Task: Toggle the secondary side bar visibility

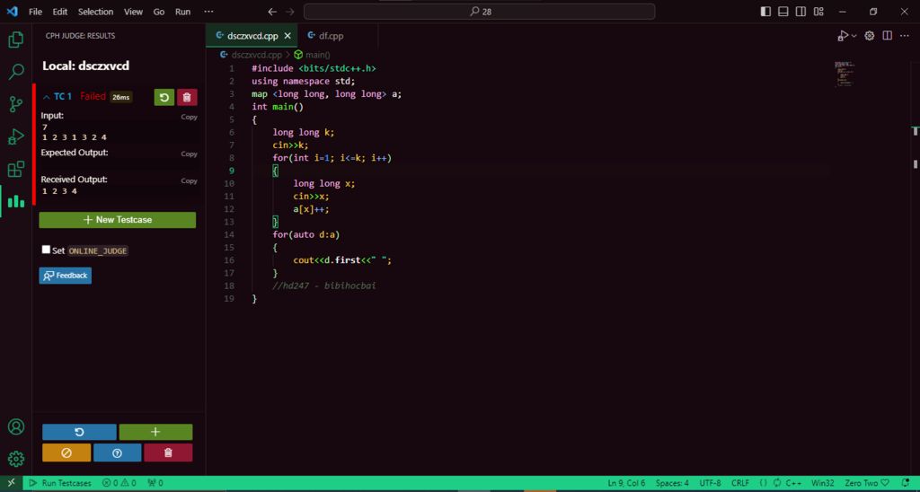Action: pyautogui.click(x=801, y=12)
